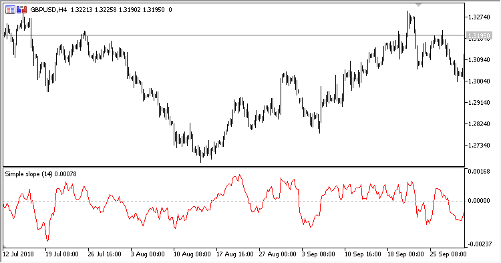Screen dimensions: 501x263
Task: Click the 1.27340 price scale label
Action: point(479,146)
